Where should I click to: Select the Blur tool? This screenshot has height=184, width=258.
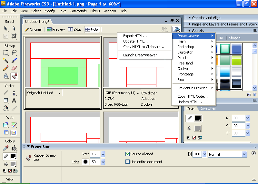pyautogui.click(x=6, y=76)
